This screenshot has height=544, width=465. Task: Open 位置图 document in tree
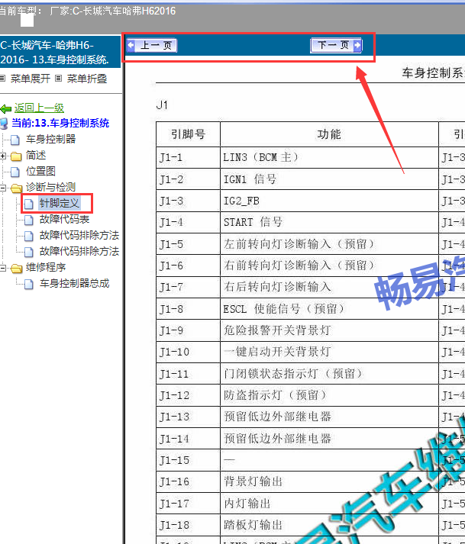(x=40, y=171)
